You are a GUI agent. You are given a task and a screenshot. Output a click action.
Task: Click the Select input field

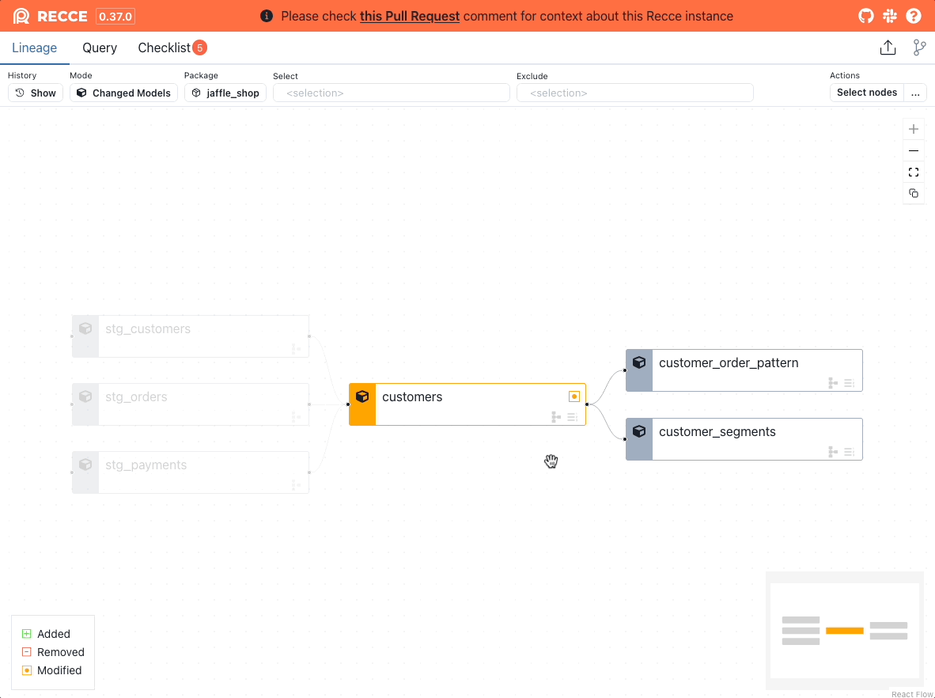point(391,93)
